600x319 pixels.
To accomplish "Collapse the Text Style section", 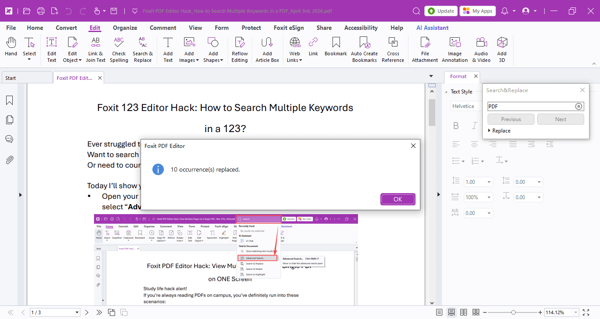I will [x=447, y=92].
